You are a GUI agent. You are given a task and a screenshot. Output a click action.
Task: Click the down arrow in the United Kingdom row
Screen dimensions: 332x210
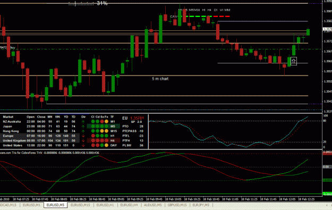(x=83, y=140)
